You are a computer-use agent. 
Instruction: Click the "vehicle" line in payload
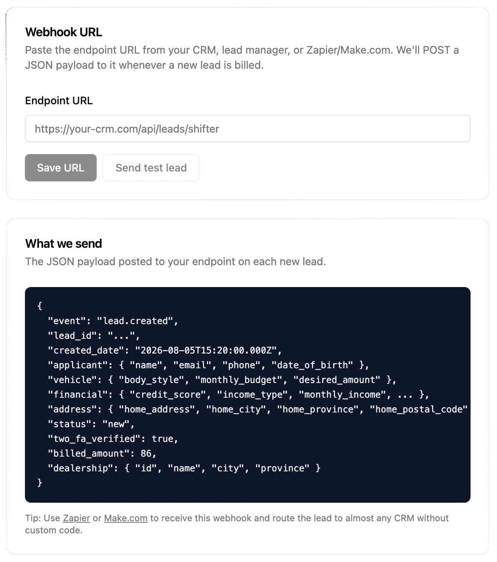pyautogui.click(x=222, y=380)
